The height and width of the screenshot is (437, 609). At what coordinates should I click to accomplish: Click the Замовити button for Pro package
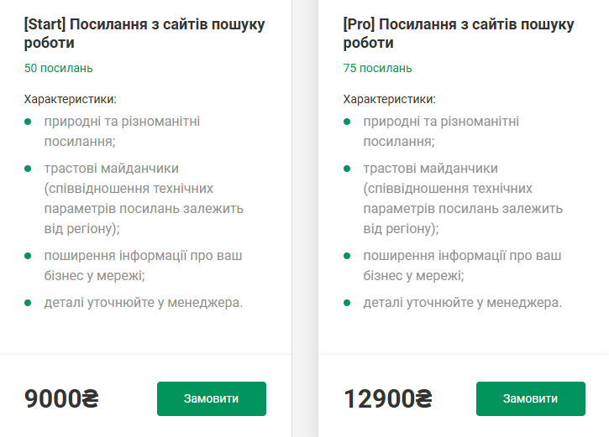(530, 398)
